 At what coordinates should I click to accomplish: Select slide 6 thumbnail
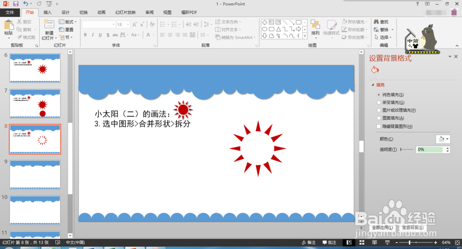[35, 68]
